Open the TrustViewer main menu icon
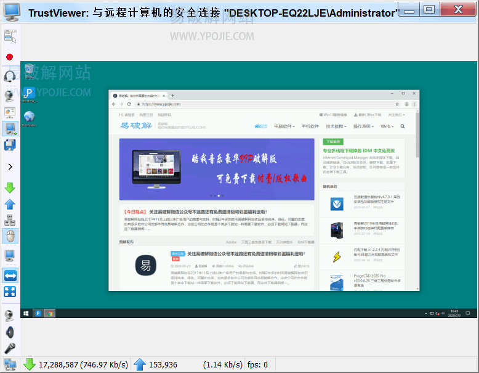479x373 pixels. pos(10,36)
